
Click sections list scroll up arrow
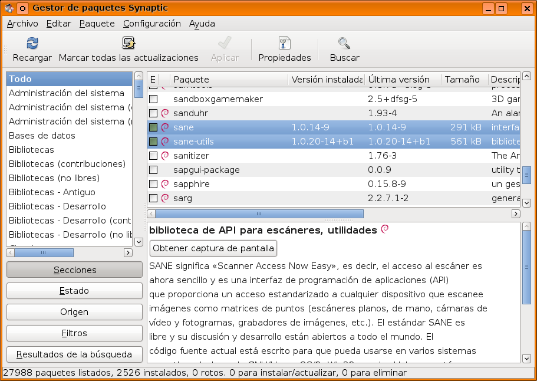pyautogui.click(x=139, y=75)
